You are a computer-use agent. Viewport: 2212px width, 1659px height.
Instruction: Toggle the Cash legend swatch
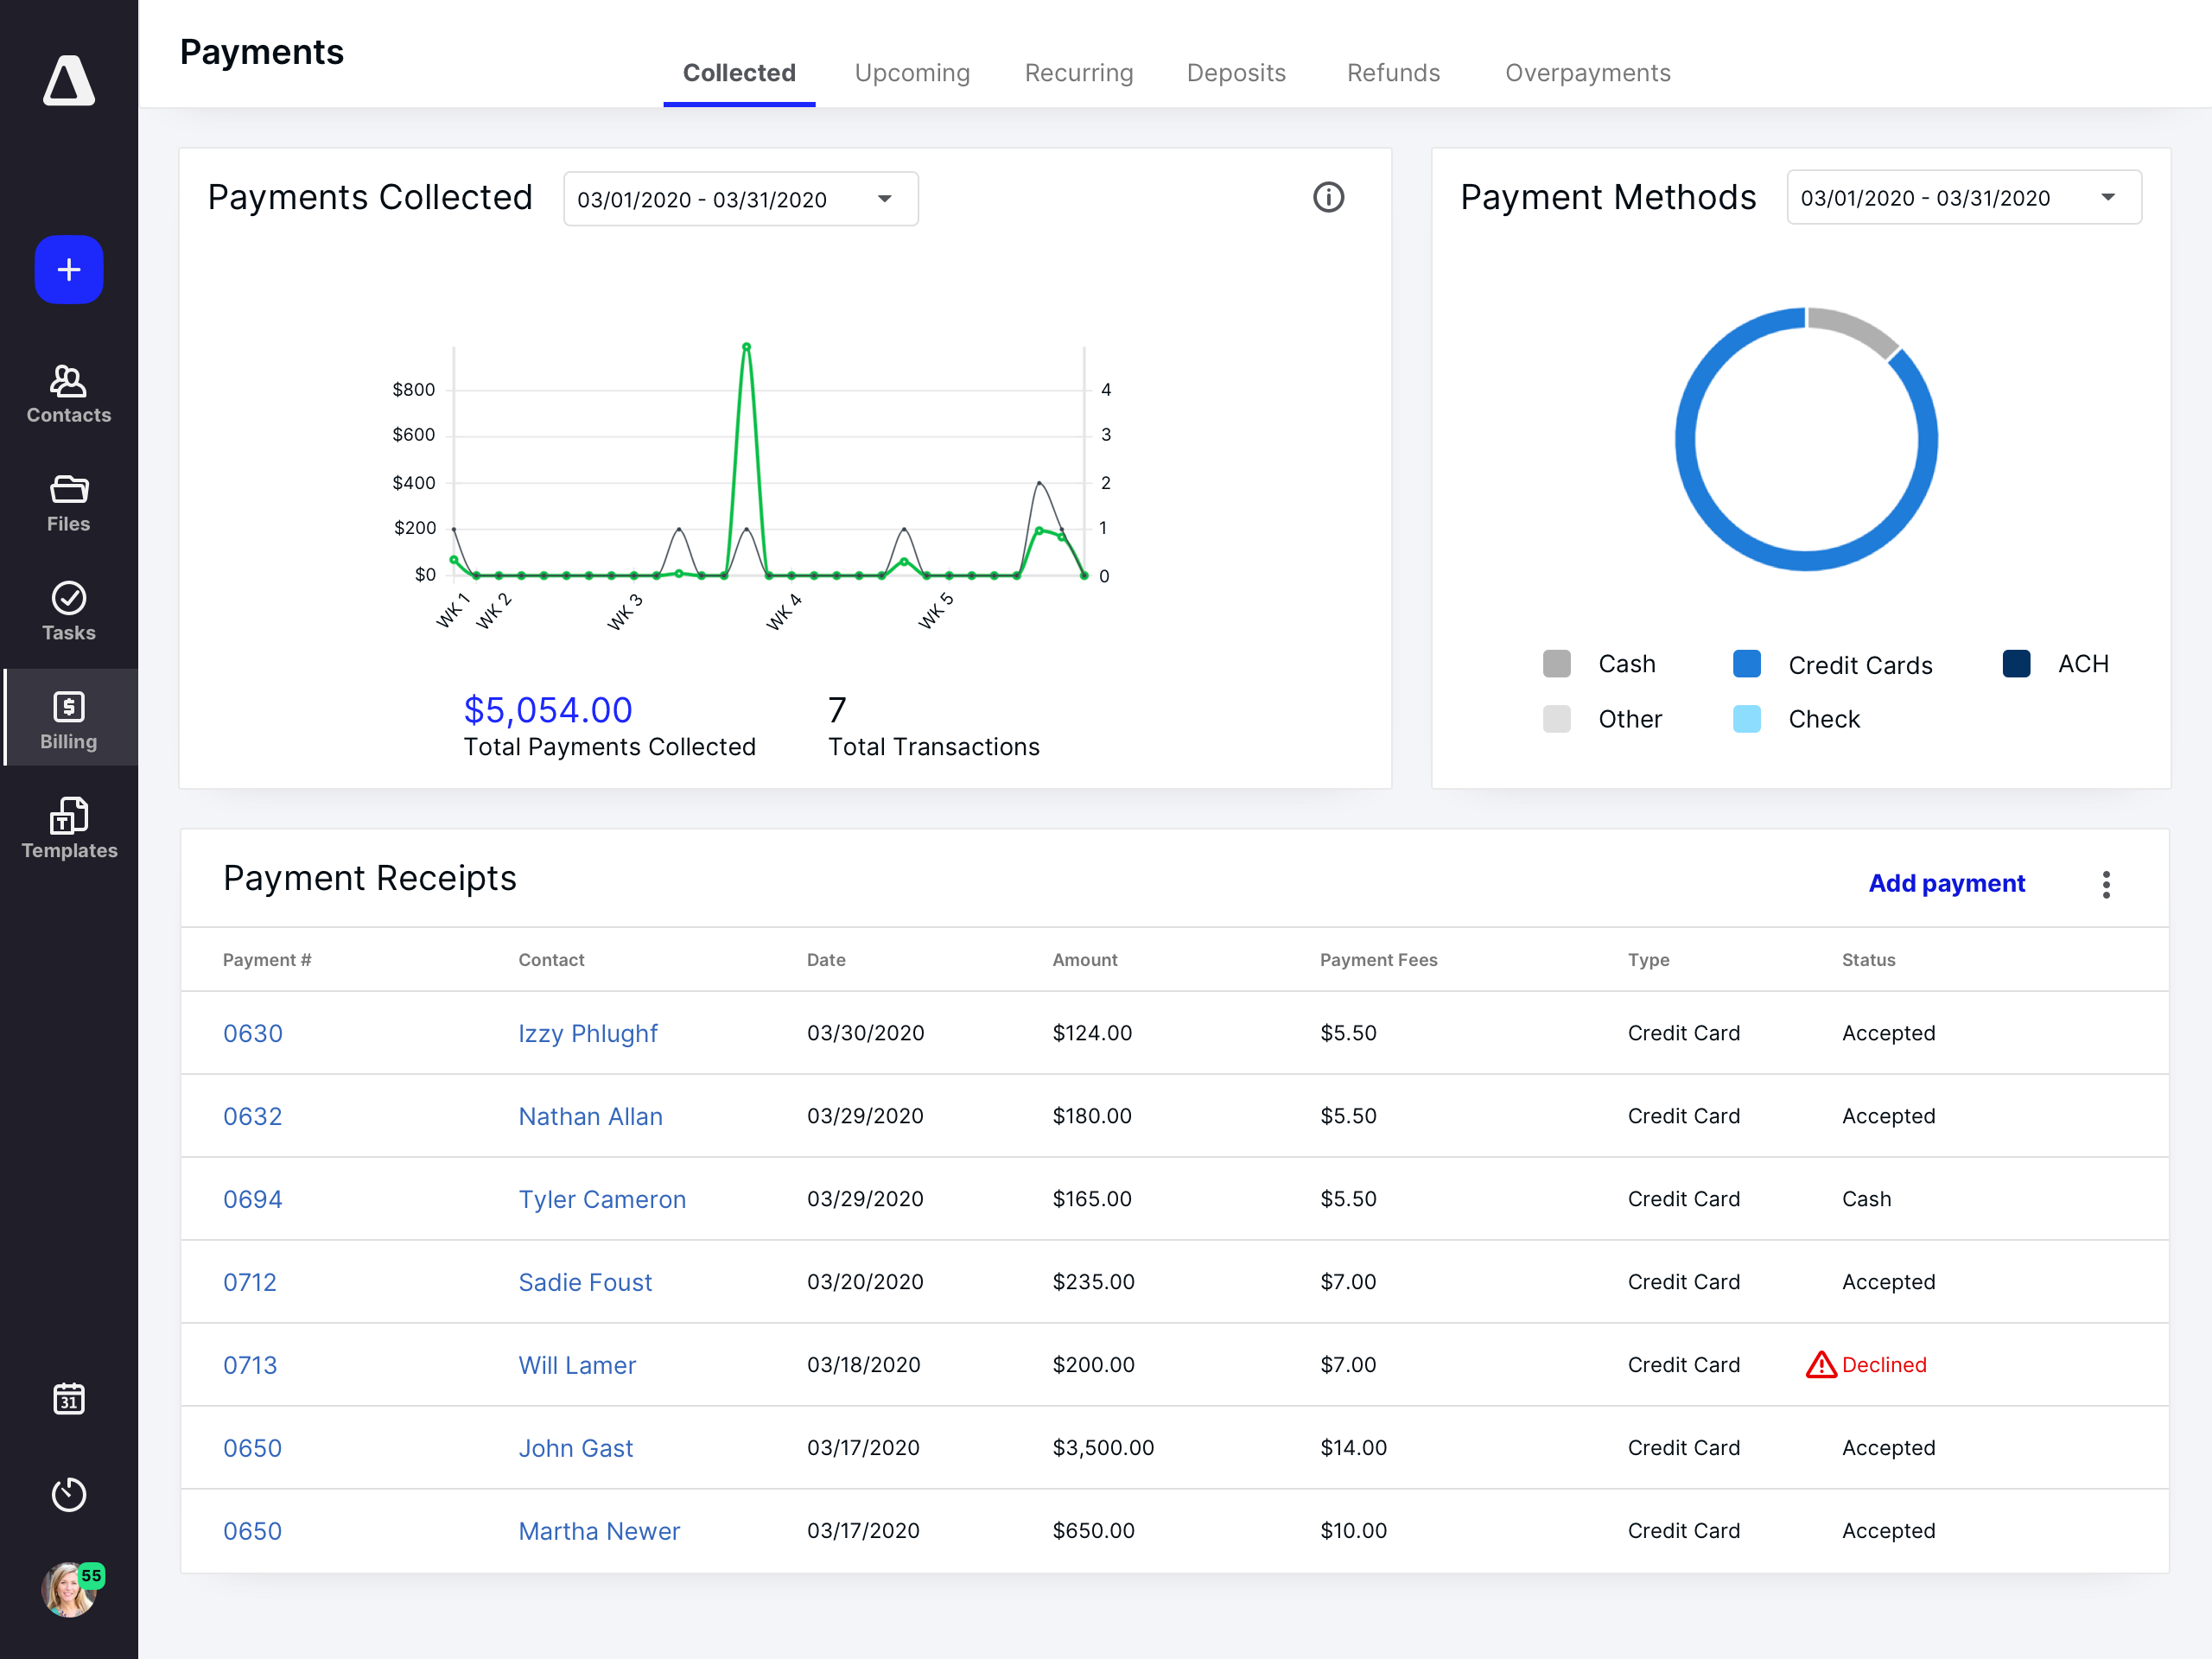point(1556,664)
